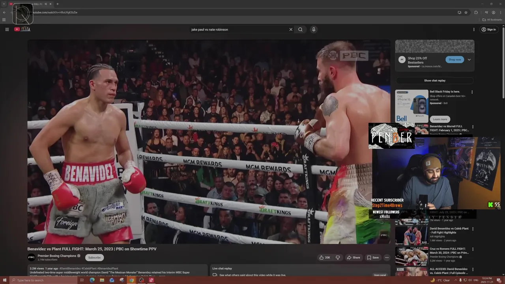Subscribe to Premier Boxing Champions
The width and height of the screenshot is (505, 284).
[x=94, y=258]
